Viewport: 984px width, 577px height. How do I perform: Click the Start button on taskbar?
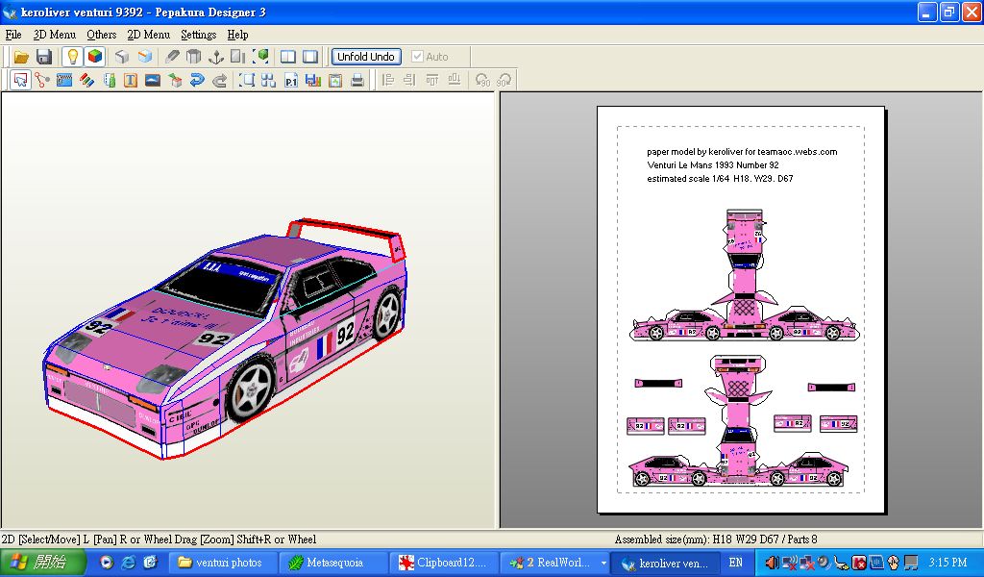coord(42,562)
